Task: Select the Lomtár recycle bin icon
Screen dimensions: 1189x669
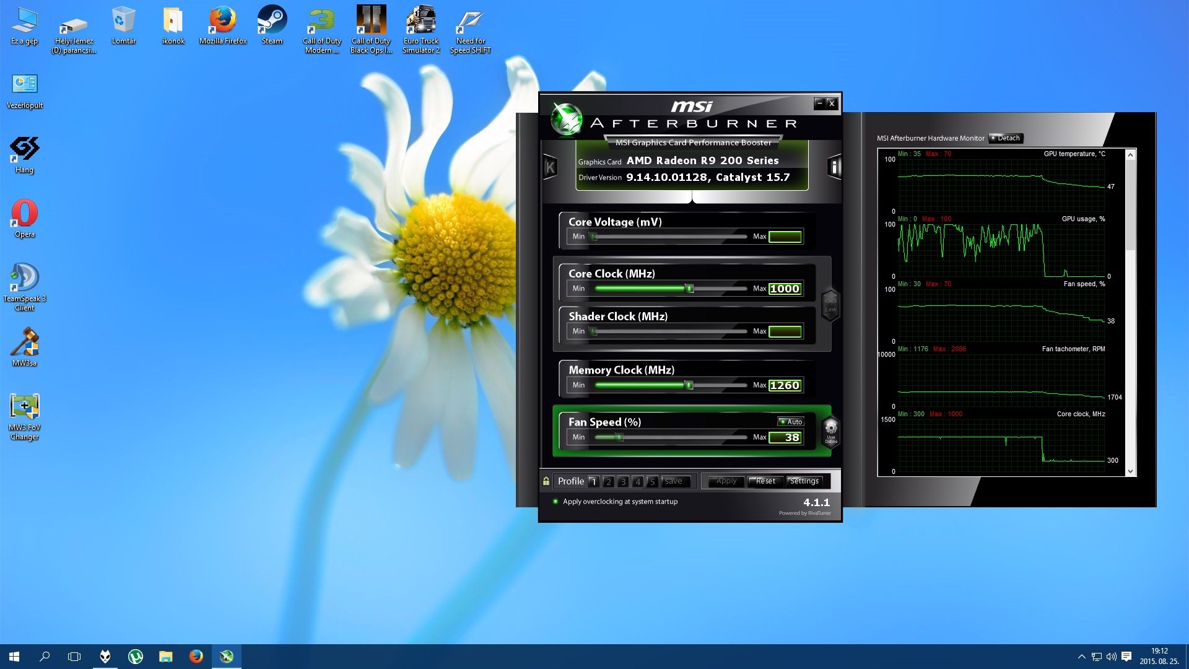Action: pyautogui.click(x=123, y=26)
